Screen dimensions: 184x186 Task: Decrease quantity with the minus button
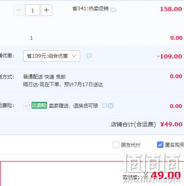coord(19,10)
